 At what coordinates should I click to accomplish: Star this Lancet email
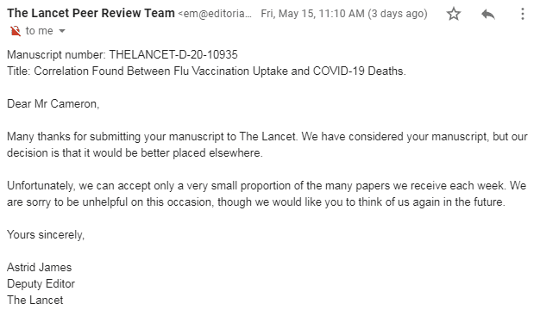pos(454,14)
